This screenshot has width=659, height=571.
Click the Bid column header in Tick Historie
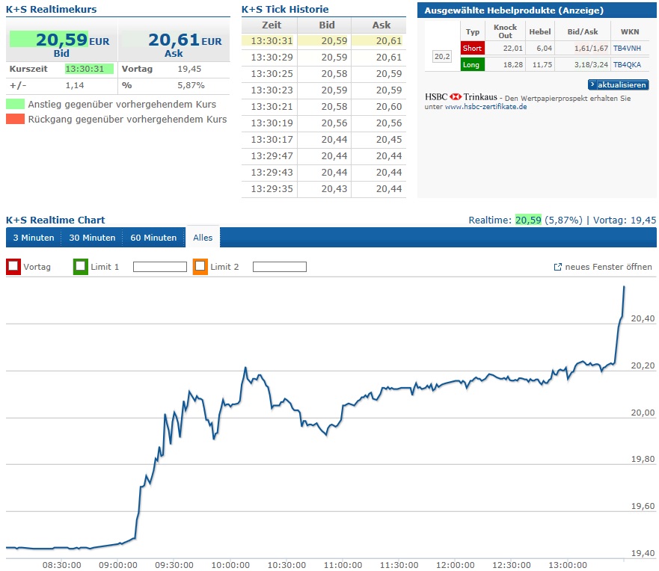327,25
